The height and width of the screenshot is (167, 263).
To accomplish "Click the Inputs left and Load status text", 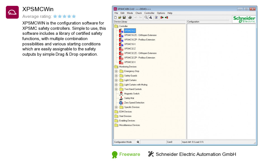I will pos(193,142).
